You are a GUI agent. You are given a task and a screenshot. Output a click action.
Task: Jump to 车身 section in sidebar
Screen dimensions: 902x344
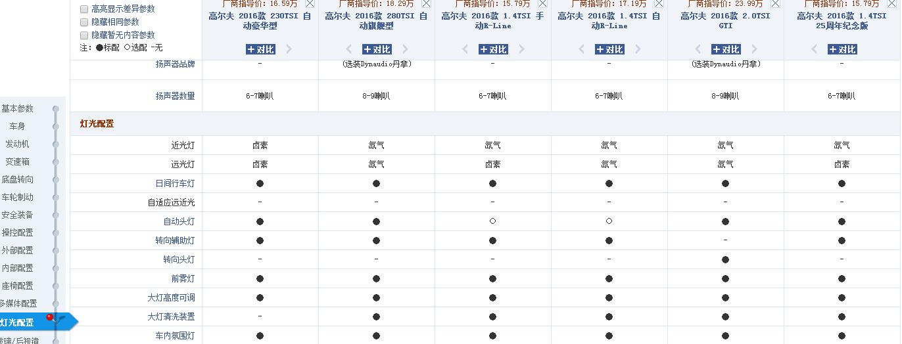(17, 126)
